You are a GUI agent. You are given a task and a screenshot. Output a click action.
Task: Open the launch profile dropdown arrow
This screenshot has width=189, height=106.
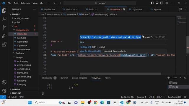point(172,78)
